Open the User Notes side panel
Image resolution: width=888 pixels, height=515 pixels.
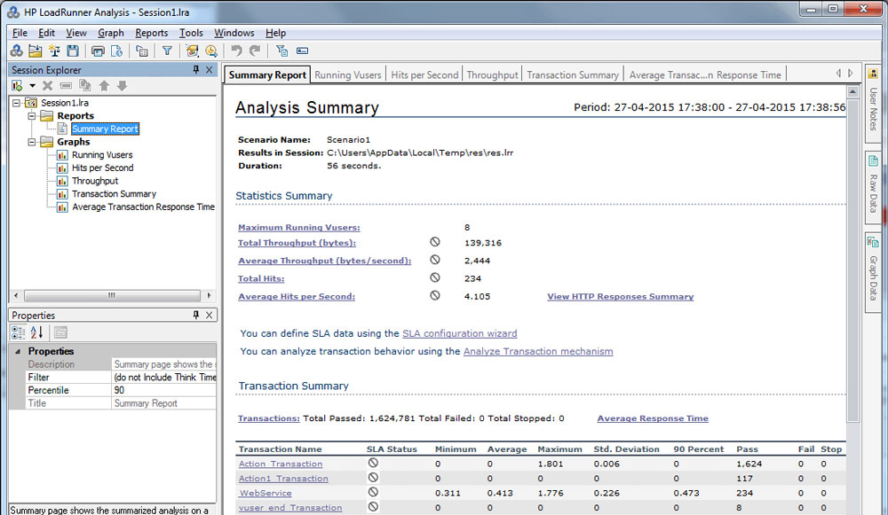coord(873,104)
